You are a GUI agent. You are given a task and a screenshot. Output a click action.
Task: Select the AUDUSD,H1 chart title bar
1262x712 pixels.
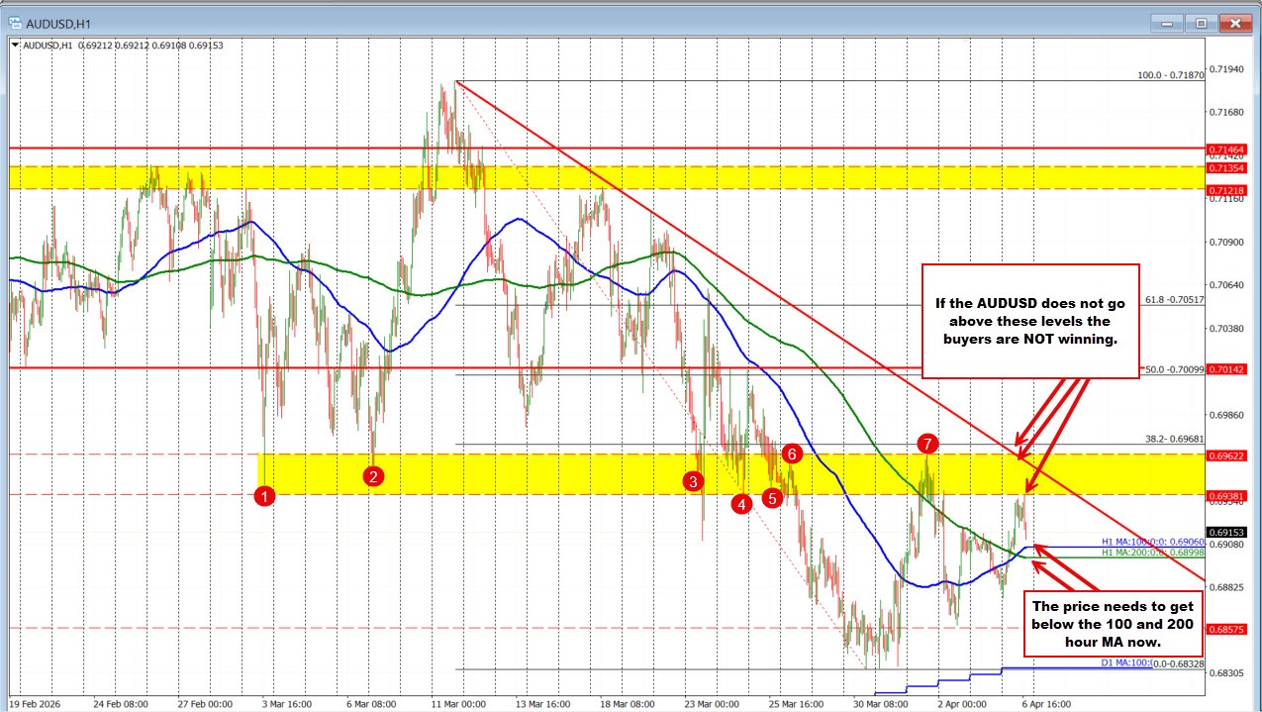pyautogui.click(x=59, y=22)
